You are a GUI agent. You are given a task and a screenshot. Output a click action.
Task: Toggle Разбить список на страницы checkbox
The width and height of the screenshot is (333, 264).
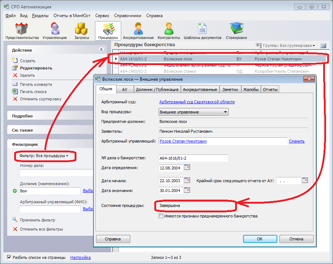click(9, 257)
